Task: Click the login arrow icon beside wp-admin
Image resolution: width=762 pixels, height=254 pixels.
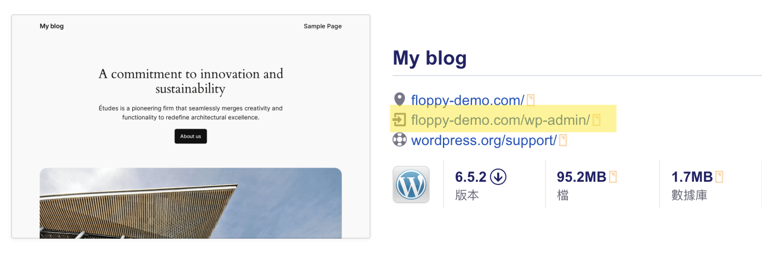Action: [x=400, y=120]
